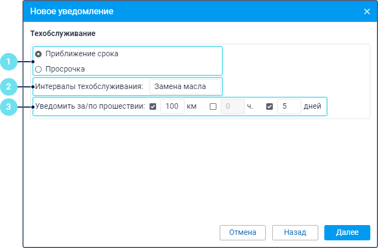Close the Новое уведомление dialog
The image size is (378, 248).
click(x=367, y=11)
